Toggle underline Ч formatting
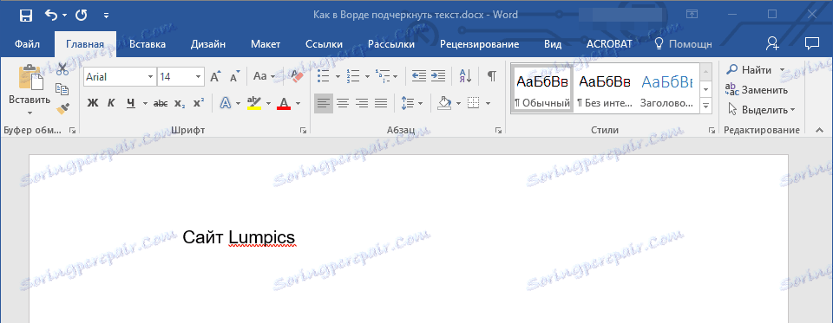Viewport: 833px width, 323px height. 131,103
